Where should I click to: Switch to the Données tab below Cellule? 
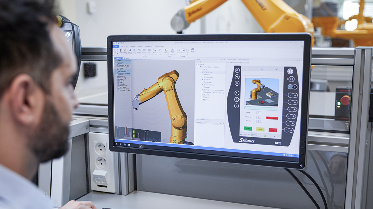202,120
